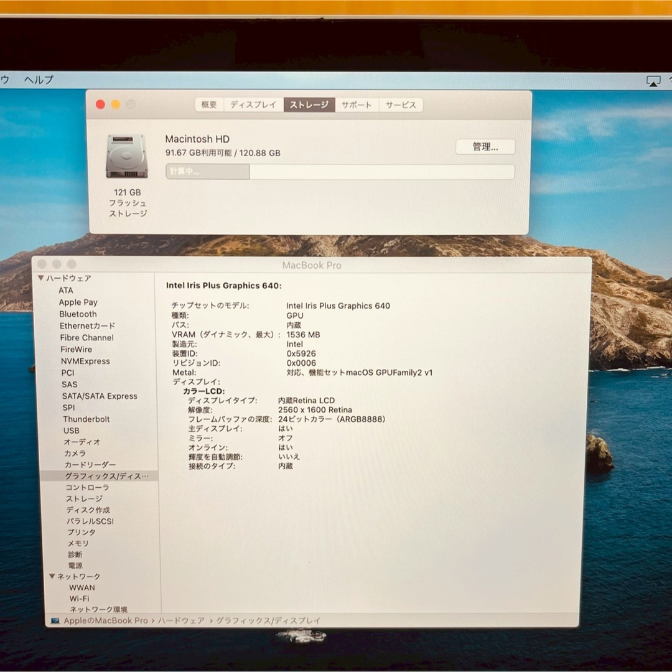Select PCI in the sidebar
The image size is (672, 672).
pos(68,373)
